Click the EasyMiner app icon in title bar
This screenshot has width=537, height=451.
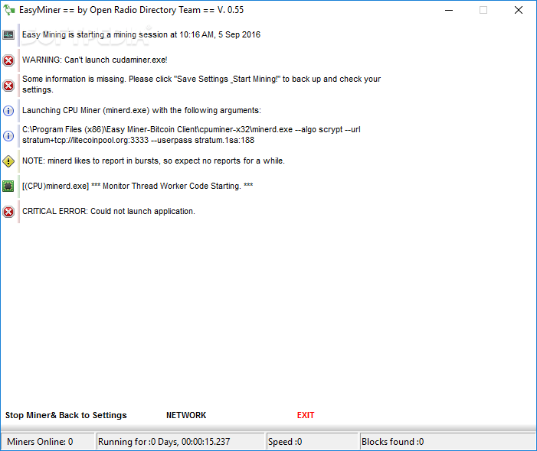click(x=9, y=10)
